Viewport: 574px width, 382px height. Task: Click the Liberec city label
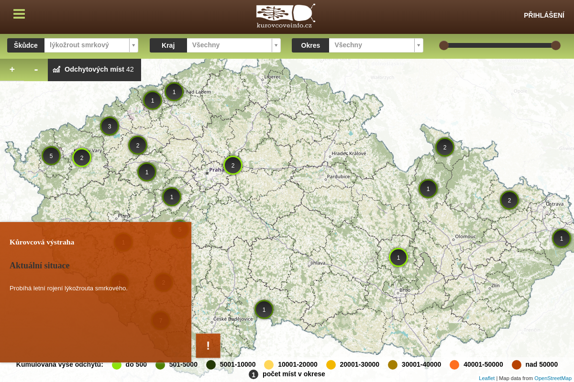point(273,76)
